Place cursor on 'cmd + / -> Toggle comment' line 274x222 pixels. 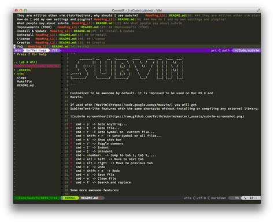click(97, 143)
